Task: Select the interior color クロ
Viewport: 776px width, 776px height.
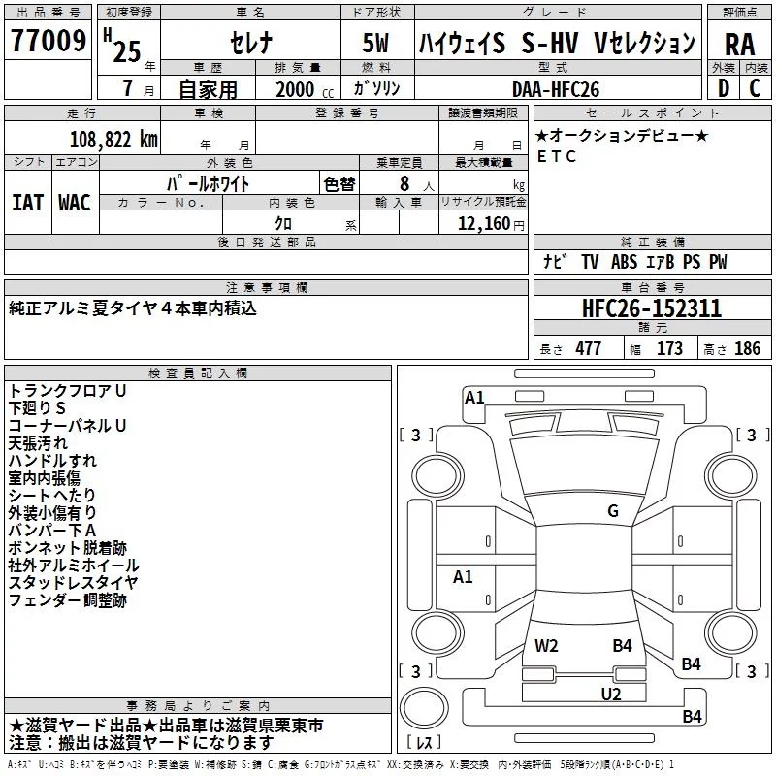Action: pos(283,224)
